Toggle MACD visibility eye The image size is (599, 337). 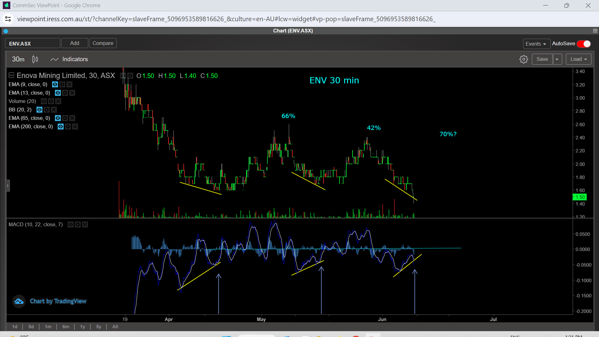tap(71, 225)
